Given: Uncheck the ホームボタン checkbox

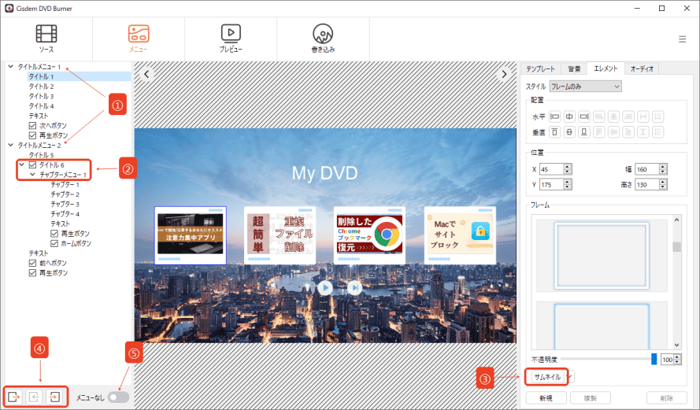Looking at the screenshot, I should 54,244.
